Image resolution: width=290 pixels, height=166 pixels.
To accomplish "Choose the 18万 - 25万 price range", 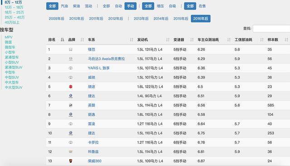I will click(x=14, y=12).
